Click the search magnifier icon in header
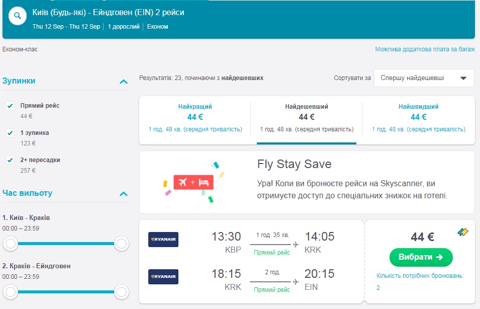The image size is (480, 309). (x=18, y=16)
